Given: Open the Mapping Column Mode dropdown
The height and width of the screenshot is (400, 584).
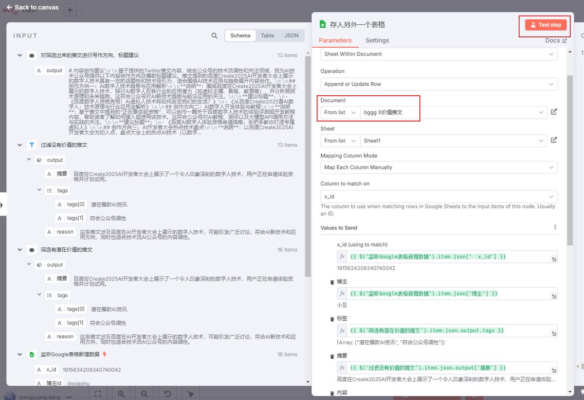Looking at the screenshot, I should click(x=438, y=168).
